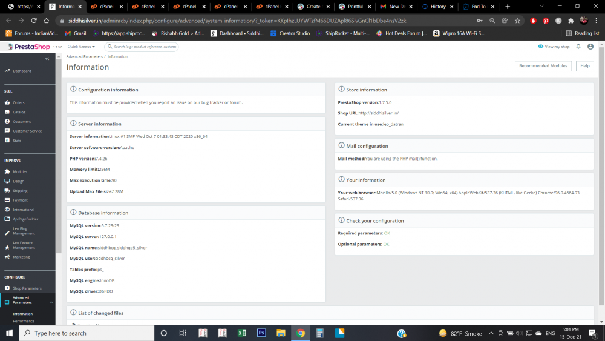
Task: Click the Customer Service chat icon
Action: 7,131
